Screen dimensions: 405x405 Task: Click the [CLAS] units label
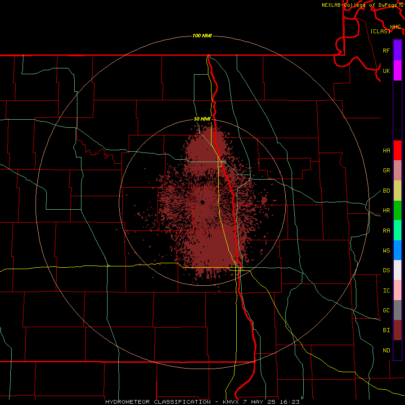(380, 31)
